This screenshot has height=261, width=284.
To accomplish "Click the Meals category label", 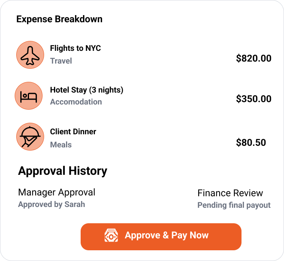I will coord(61,145).
